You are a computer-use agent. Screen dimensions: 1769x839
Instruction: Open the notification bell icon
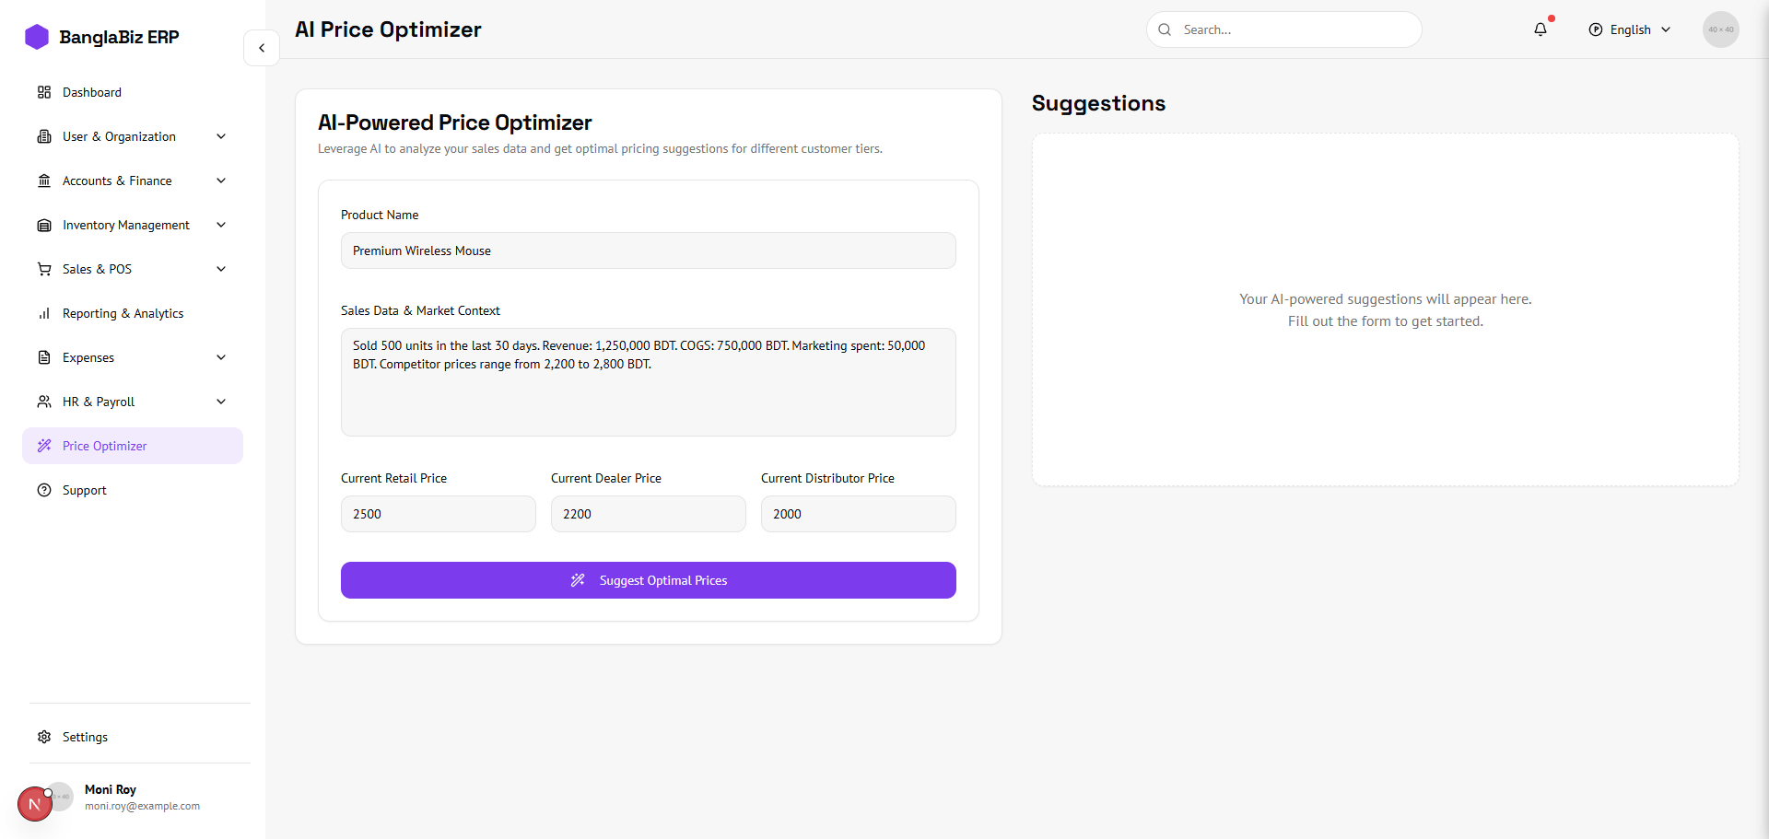[1541, 29]
